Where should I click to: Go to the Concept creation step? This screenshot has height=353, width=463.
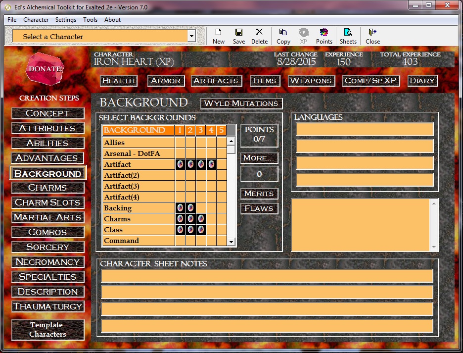[x=47, y=113]
